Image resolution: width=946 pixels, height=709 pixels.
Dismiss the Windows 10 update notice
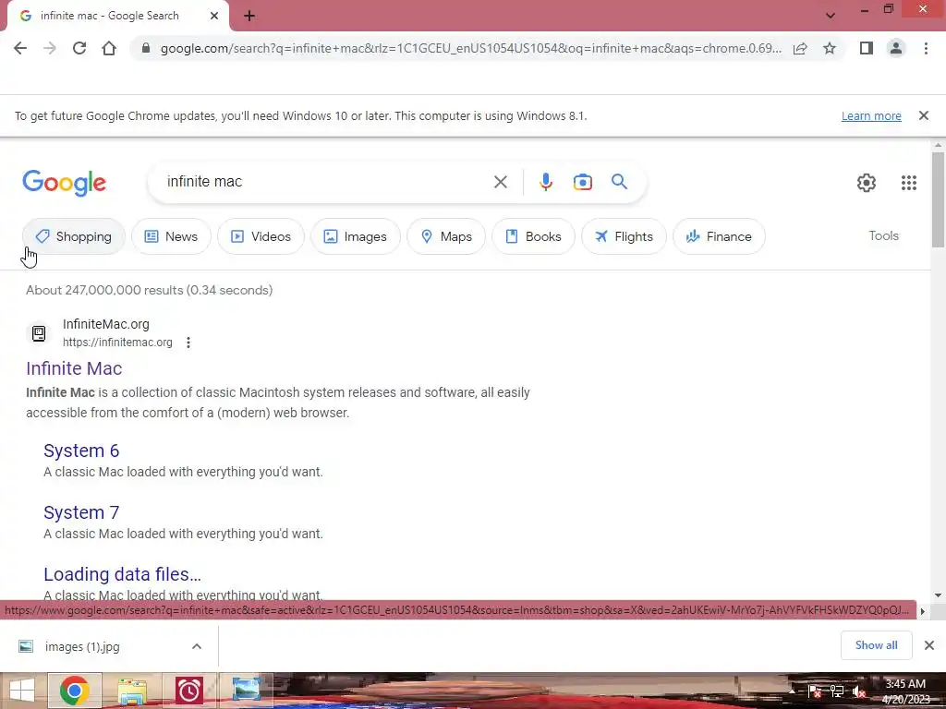tap(923, 115)
